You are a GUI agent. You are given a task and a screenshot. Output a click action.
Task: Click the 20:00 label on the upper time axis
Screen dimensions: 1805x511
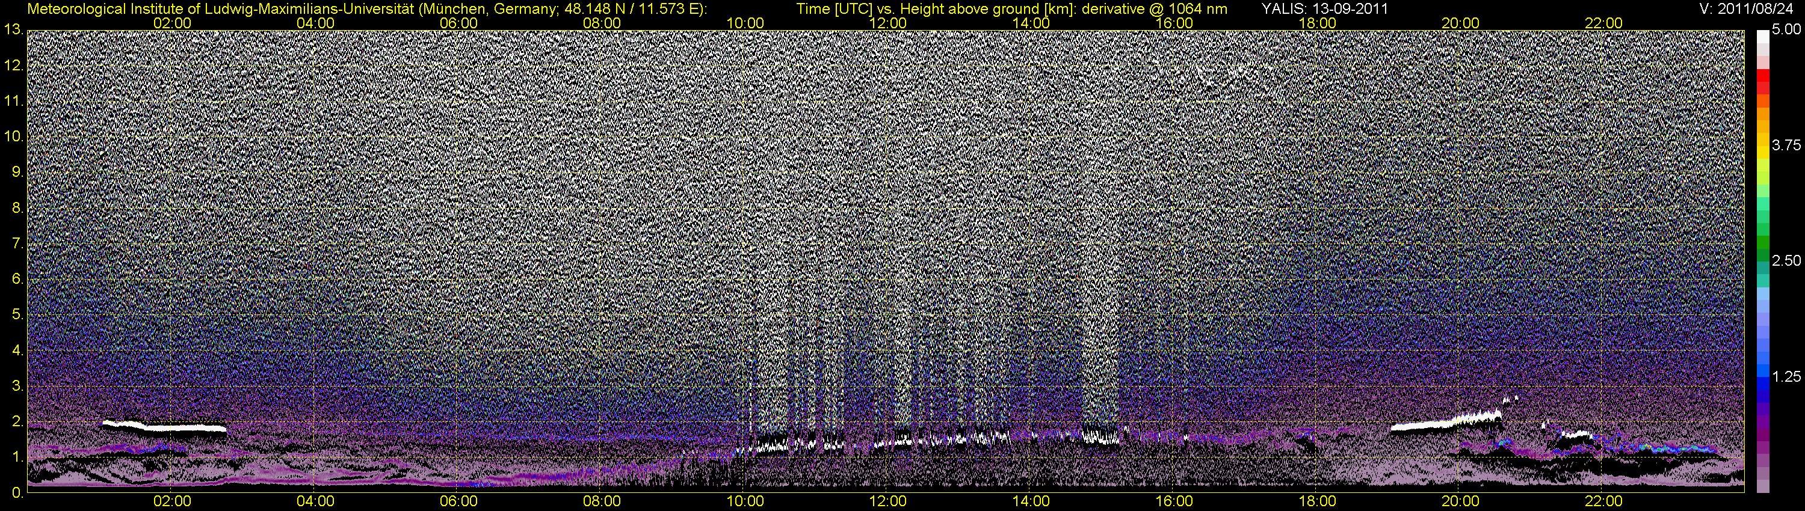pyautogui.click(x=1460, y=23)
